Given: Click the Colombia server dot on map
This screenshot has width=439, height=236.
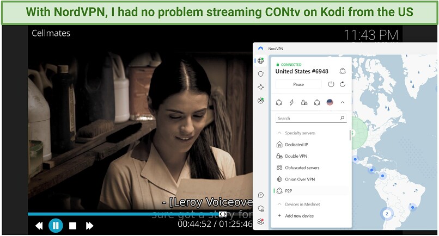Looking at the screenshot, I should [x=382, y=176].
